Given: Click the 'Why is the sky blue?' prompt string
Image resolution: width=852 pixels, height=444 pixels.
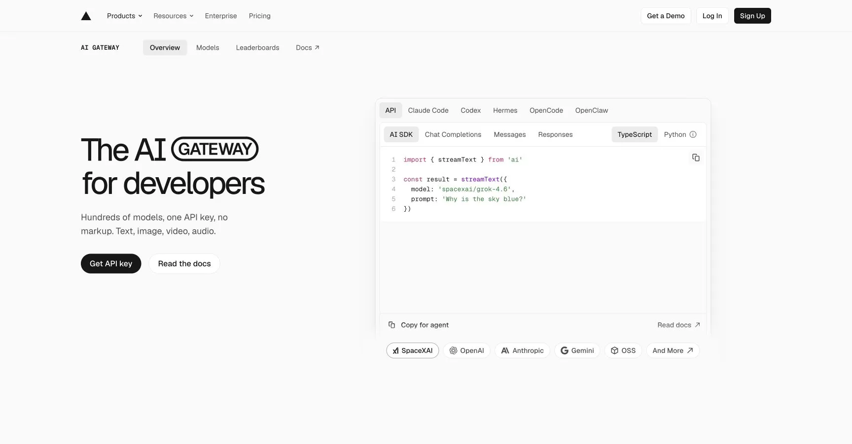Looking at the screenshot, I should [x=484, y=199].
